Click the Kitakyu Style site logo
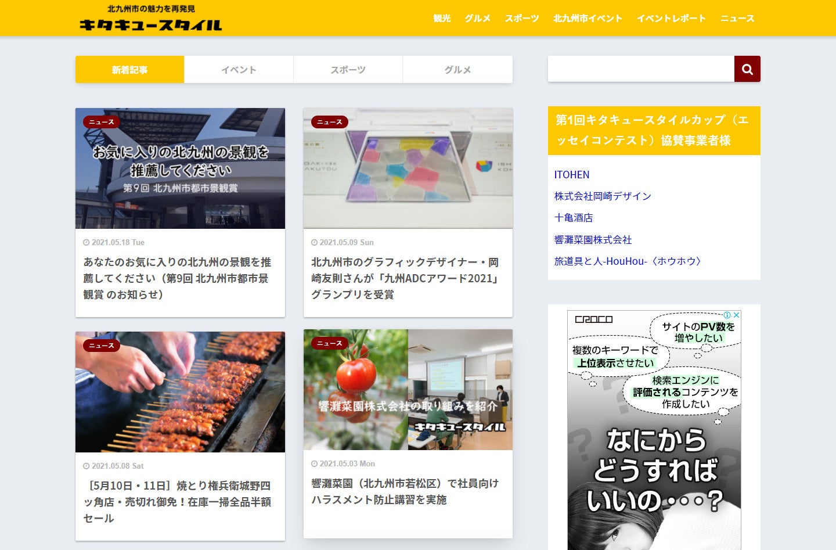This screenshot has width=836, height=550. point(151,19)
